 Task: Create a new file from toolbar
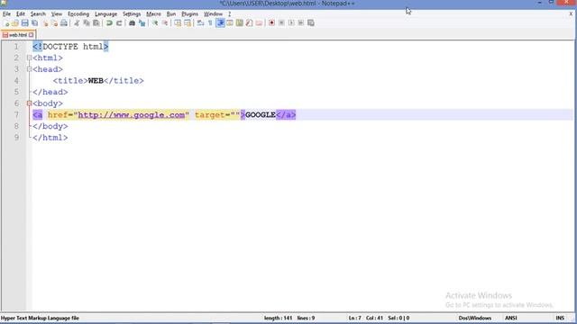coord(6,23)
